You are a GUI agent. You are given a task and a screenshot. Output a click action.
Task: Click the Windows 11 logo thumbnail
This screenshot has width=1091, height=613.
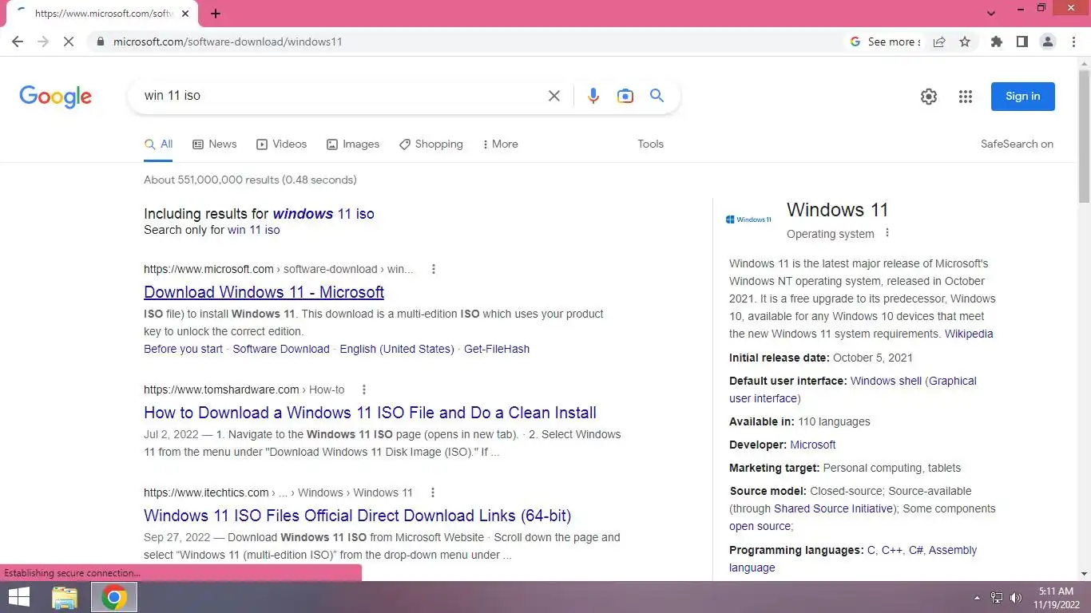coord(748,219)
